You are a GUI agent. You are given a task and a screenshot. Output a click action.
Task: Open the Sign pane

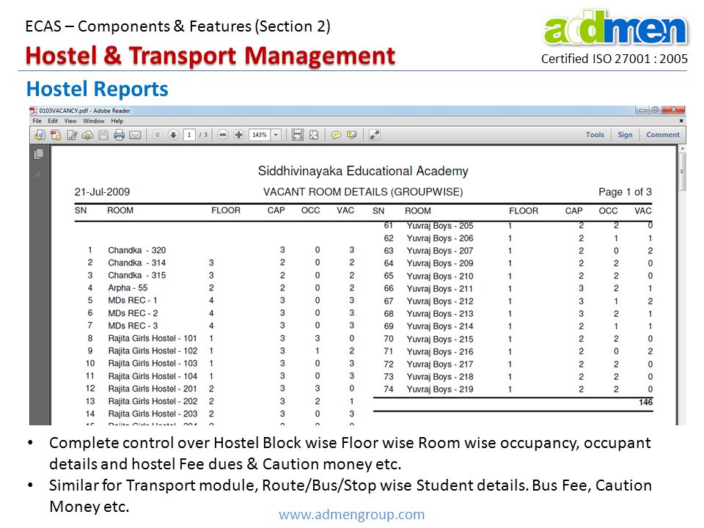click(625, 135)
